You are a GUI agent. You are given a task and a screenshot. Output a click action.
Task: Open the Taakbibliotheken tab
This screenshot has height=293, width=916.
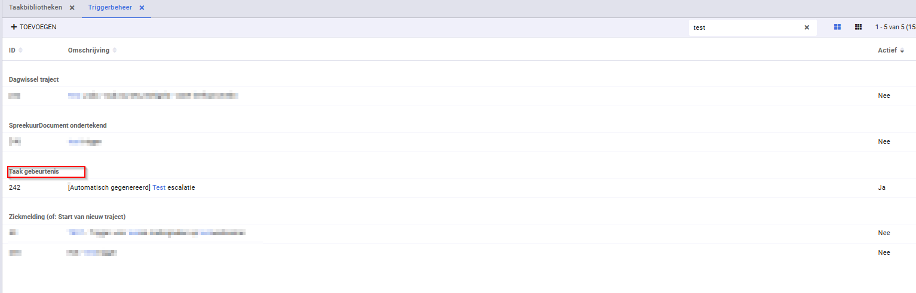(x=35, y=8)
